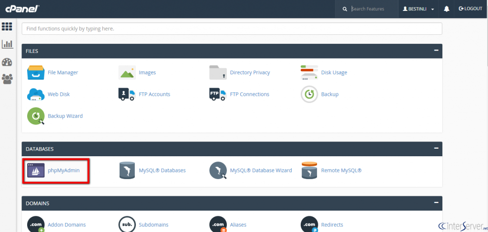Click the FTP Accounts truck icon
The height and width of the screenshot is (232, 488).
click(x=127, y=94)
